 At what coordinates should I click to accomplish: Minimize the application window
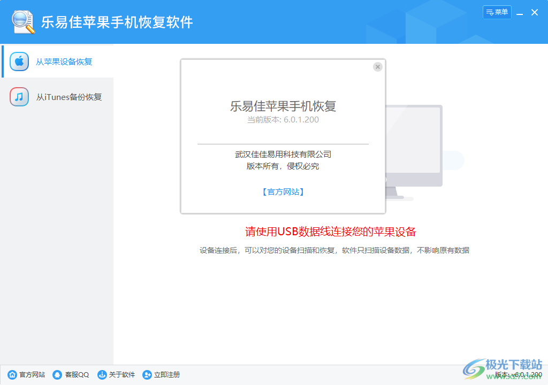pyautogui.click(x=520, y=13)
